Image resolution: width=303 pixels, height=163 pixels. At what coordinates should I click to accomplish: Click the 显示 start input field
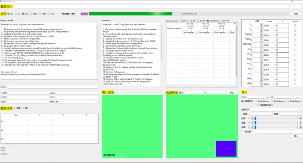click(194, 93)
